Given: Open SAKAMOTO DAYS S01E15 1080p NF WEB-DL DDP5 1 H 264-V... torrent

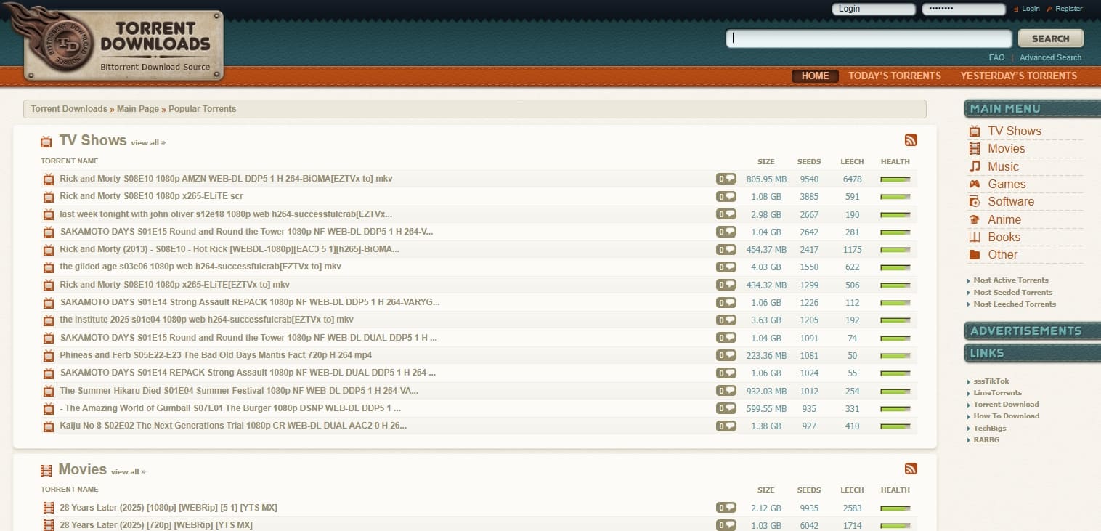Looking at the screenshot, I should click(x=246, y=232).
